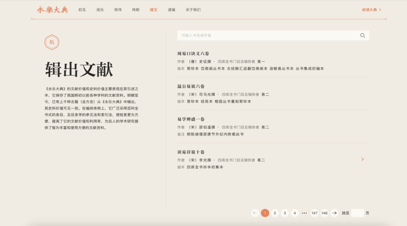Click author text (唐)史征撰

pos(199,62)
